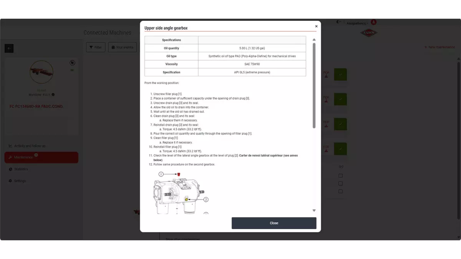
Task: Tick the first empty checkbox
Action: coord(340,176)
